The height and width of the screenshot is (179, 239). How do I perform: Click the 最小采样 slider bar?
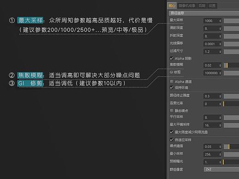pos(231,154)
